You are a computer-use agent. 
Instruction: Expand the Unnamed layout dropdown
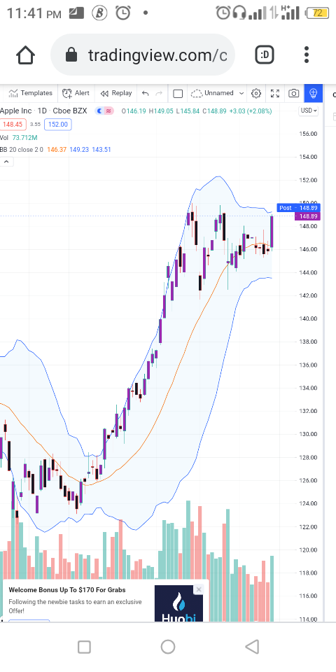(218, 93)
